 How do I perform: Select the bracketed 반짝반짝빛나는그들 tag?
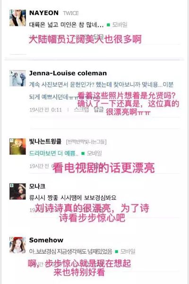[x=86, y=142]
